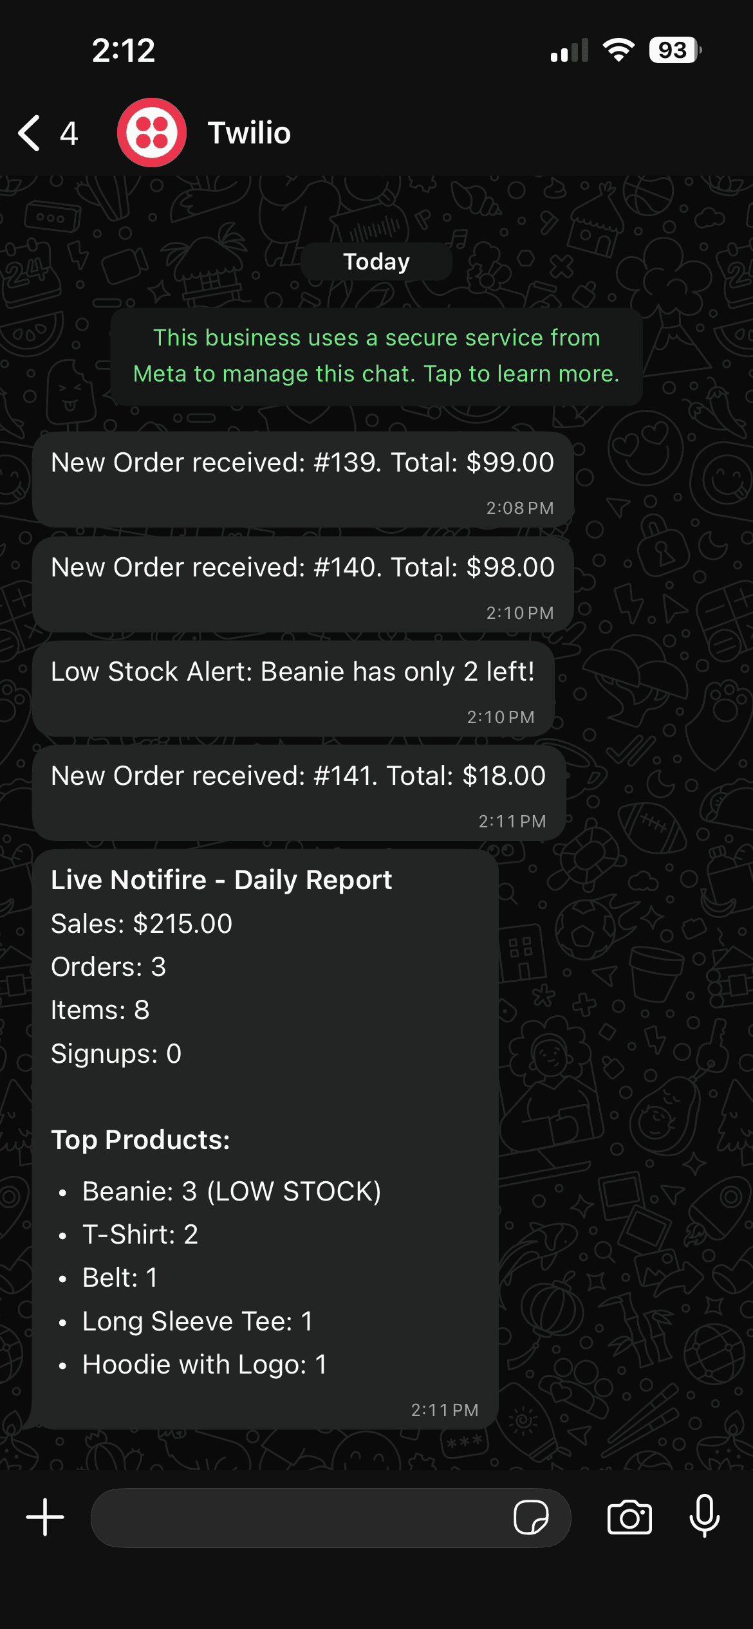The image size is (753, 1629).
Task: Tap the secure service notice to learn more
Action: click(376, 355)
